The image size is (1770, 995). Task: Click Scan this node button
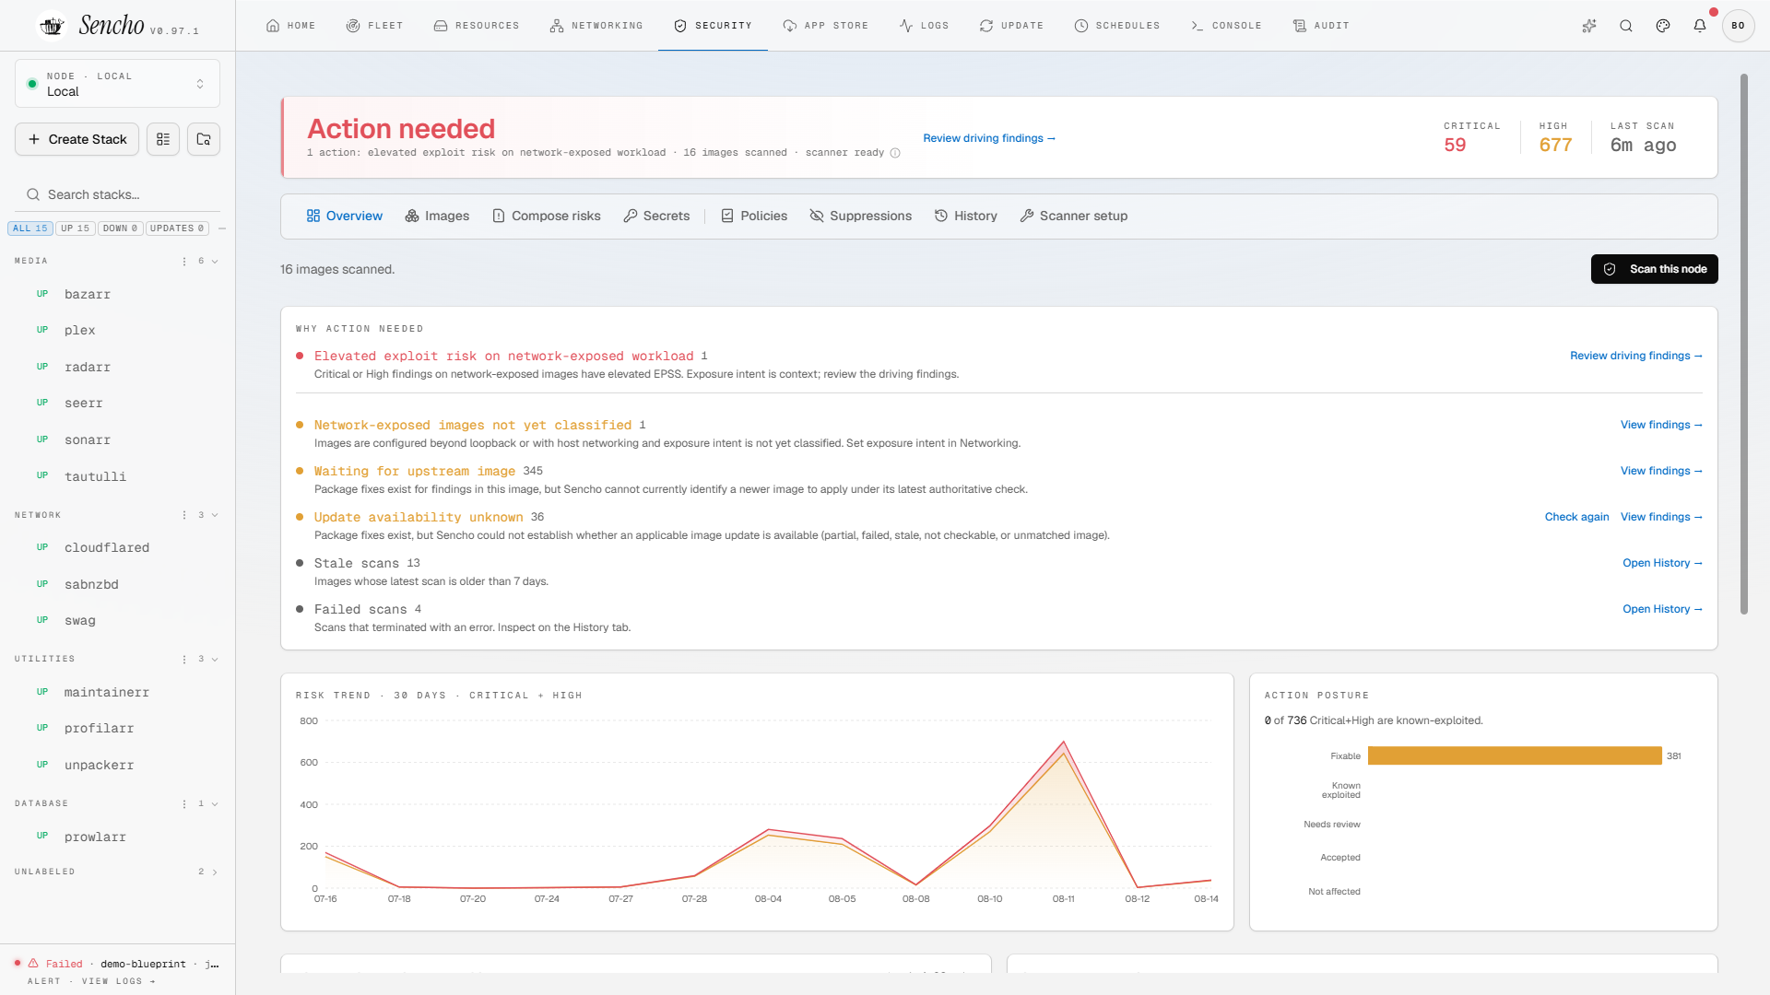click(x=1655, y=269)
